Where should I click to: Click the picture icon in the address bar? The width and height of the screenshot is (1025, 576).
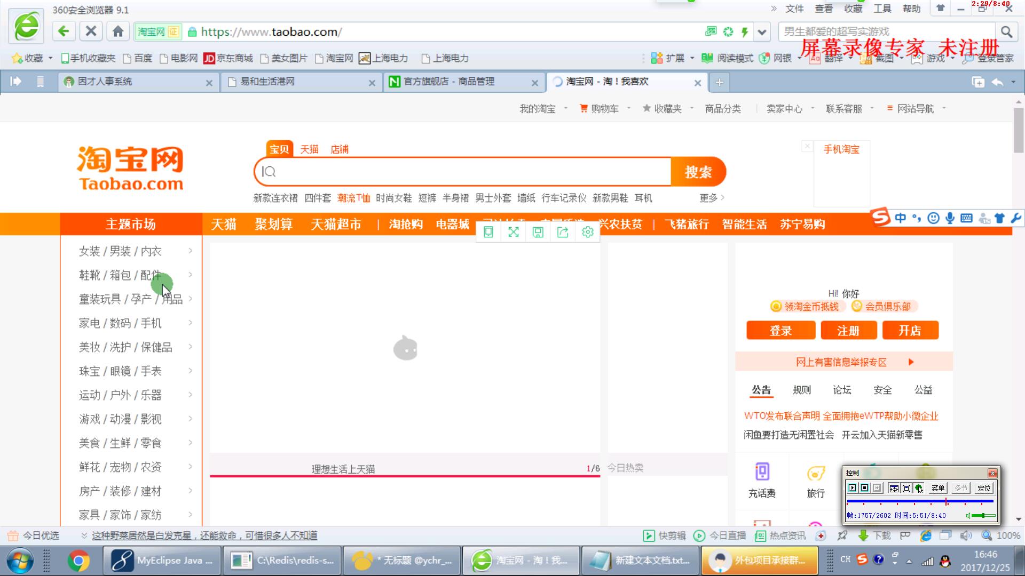tap(711, 31)
